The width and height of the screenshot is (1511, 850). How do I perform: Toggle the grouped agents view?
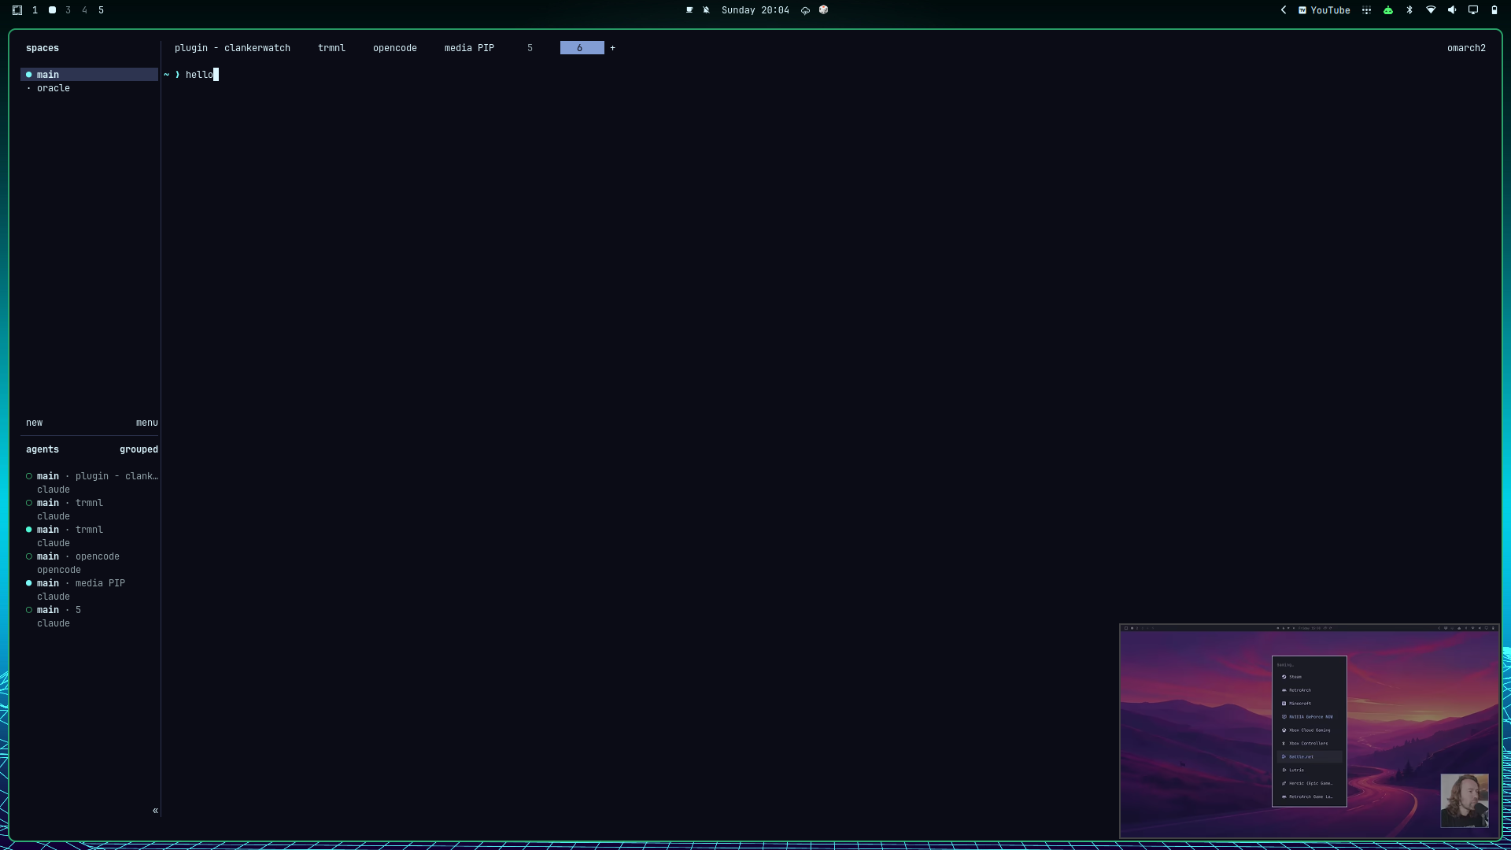139,449
